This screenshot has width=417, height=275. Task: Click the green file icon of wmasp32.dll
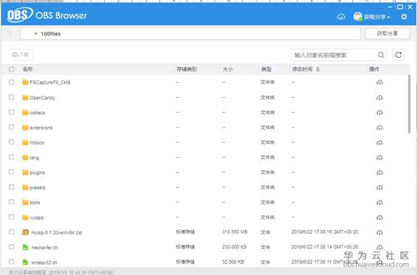26,262
